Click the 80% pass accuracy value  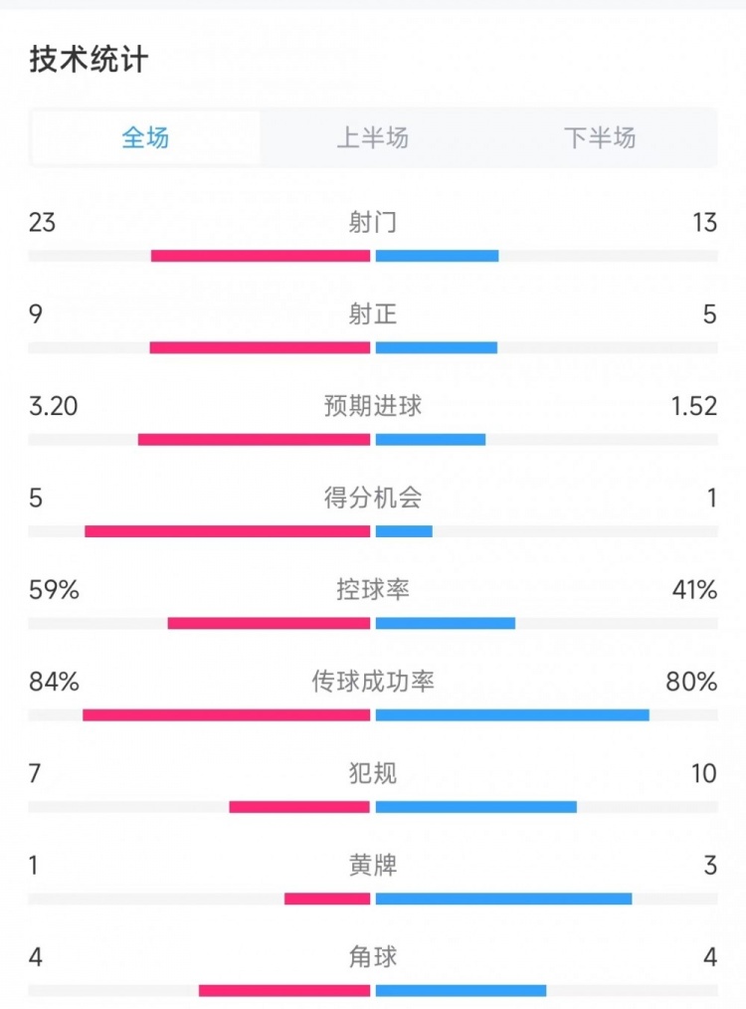(691, 682)
